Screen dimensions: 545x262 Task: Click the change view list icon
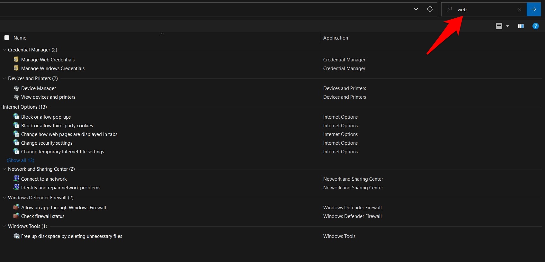click(x=499, y=26)
